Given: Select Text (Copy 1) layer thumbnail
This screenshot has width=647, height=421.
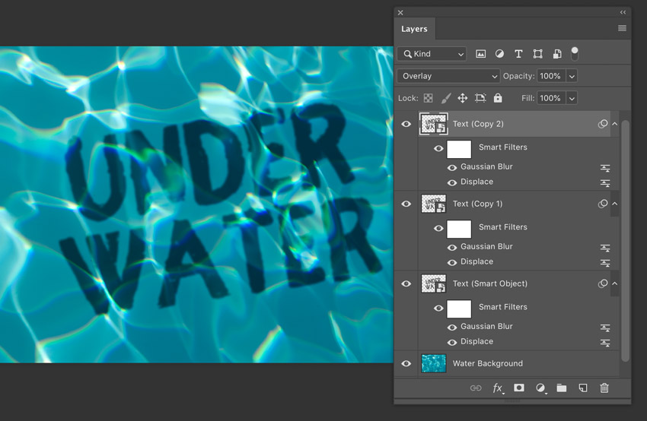Looking at the screenshot, I should coord(434,204).
